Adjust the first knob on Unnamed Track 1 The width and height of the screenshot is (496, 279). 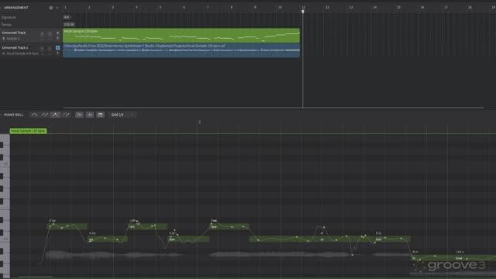point(42,48)
